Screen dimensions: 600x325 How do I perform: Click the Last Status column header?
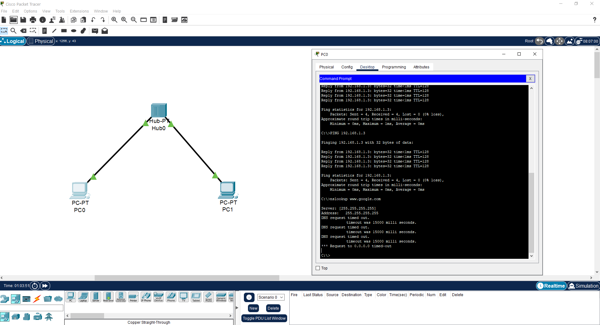[313, 295]
